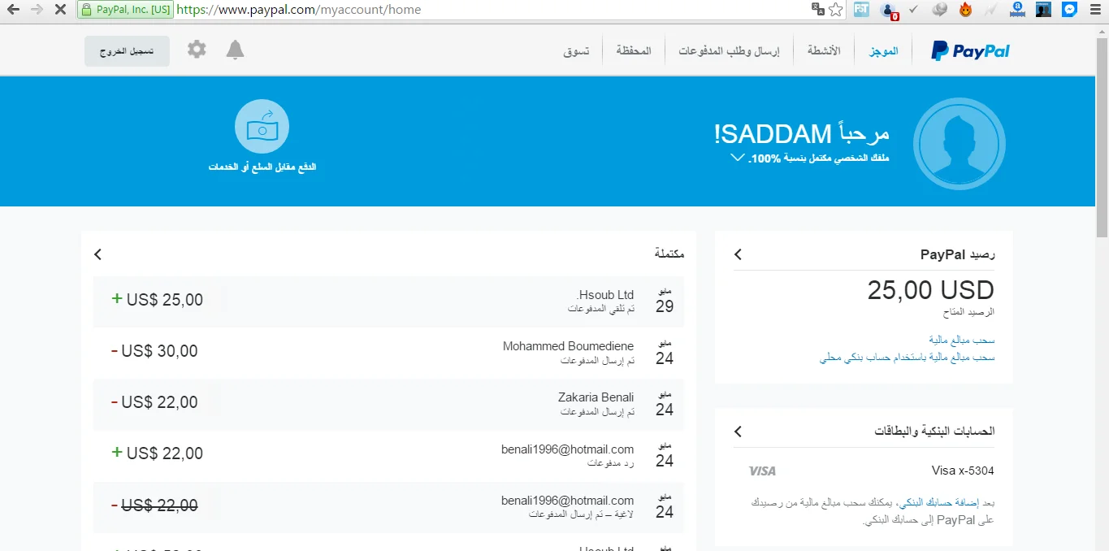The height and width of the screenshot is (551, 1109).
Task: Expand the bank accounts and cards arrow
Action: tap(738, 431)
